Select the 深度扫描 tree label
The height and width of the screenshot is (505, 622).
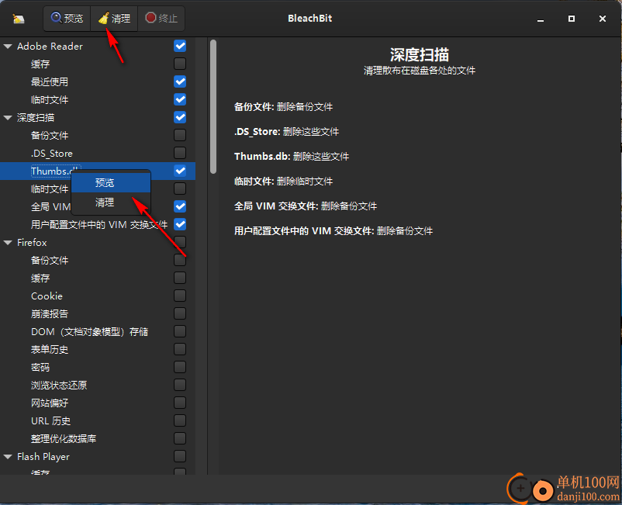36,118
